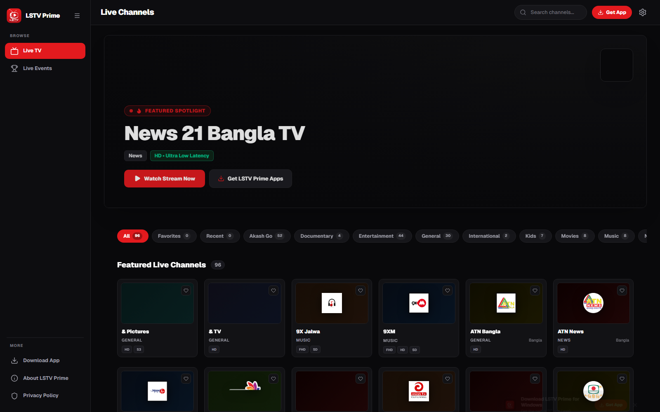Open the ATN Bangla channel logo
The height and width of the screenshot is (412, 660).
coord(506,303)
